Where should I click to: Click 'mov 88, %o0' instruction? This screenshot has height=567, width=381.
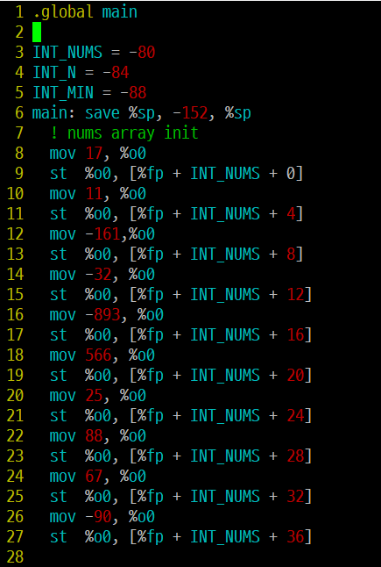tap(98, 436)
